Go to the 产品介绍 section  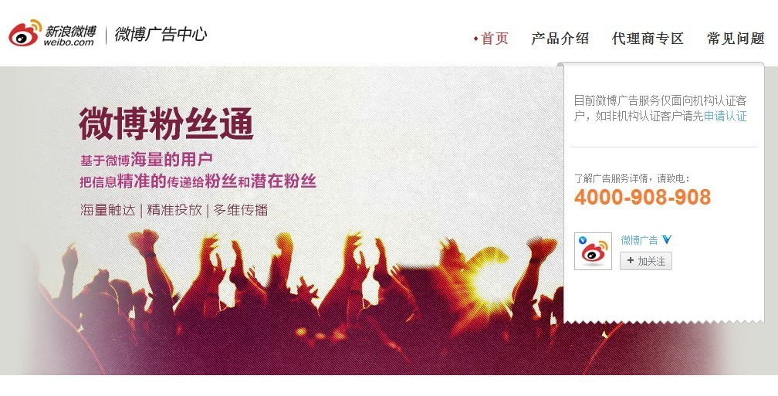pyautogui.click(x=560, y=39)
